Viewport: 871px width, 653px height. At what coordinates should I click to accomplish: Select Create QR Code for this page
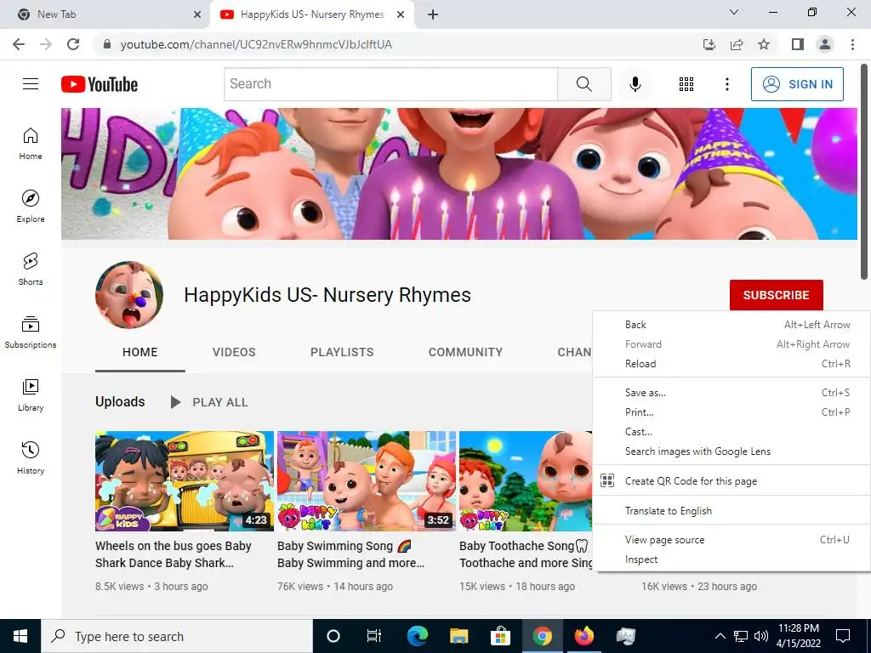[x=731, y=481]
